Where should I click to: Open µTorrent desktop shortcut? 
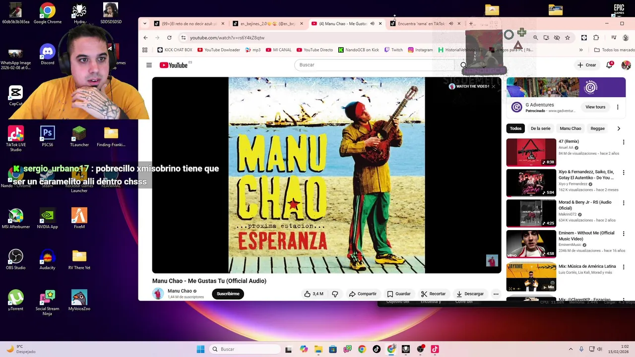pyautogui.click(x=16, y=300)
